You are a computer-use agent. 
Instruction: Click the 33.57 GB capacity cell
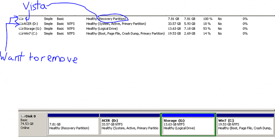pos(174,24)
